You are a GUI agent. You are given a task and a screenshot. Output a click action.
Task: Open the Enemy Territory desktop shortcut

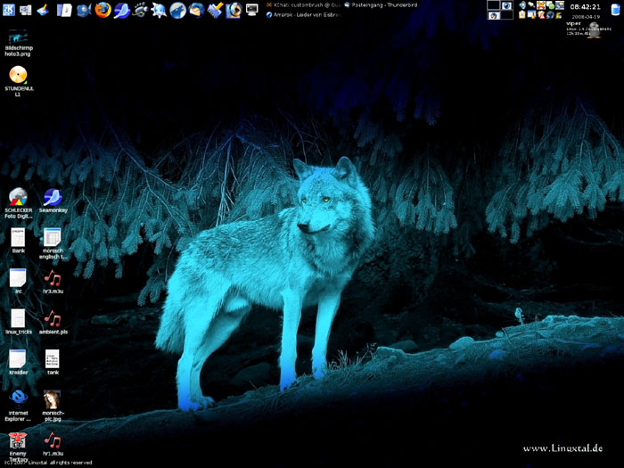pyautogui.click(x=18, y=440)
